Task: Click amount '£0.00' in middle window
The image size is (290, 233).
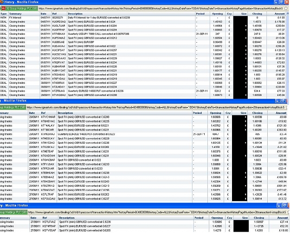Action: coord(283,160)
